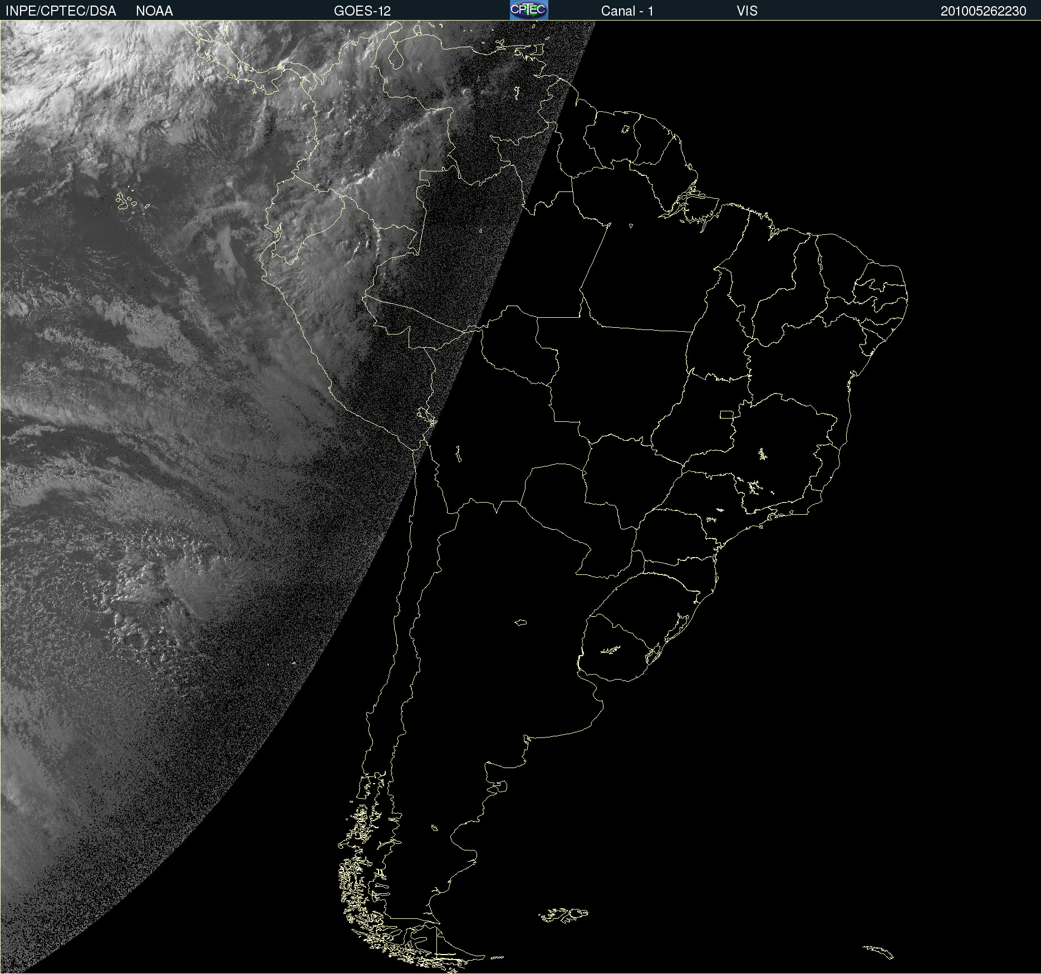Click the GOES-12 satellite label
The width and height of the screenshot is (1041, 974).
362,11
